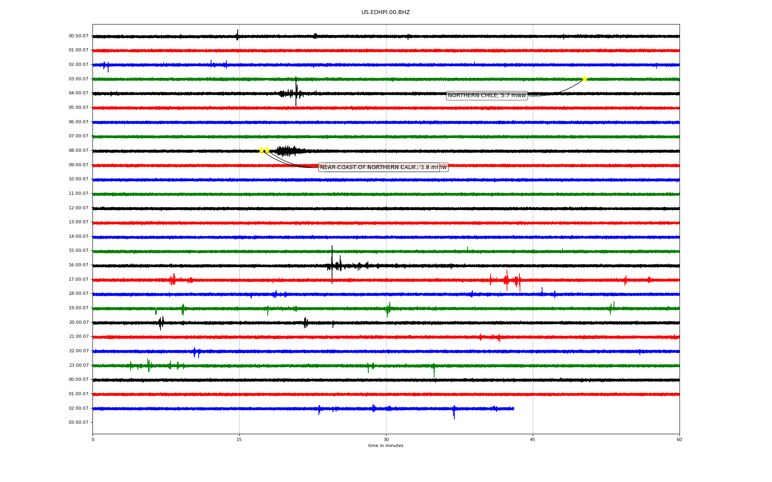Screen dimensions: 772x482
Task: Click the 13:00:07 time label
Action: (78, 222)
